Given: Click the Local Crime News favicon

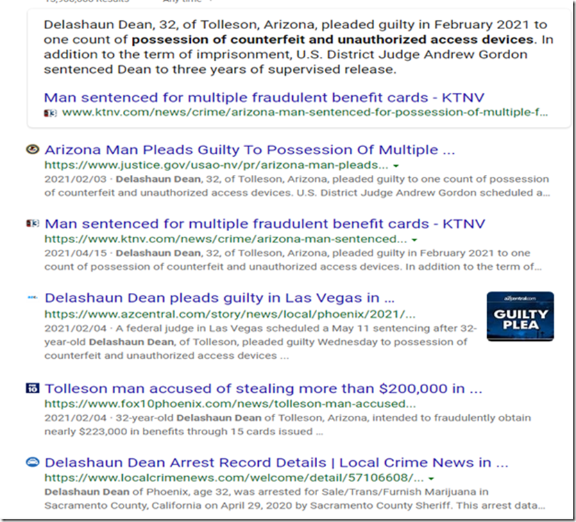Looking at the screenshot, I should click(x=32, y=462).
